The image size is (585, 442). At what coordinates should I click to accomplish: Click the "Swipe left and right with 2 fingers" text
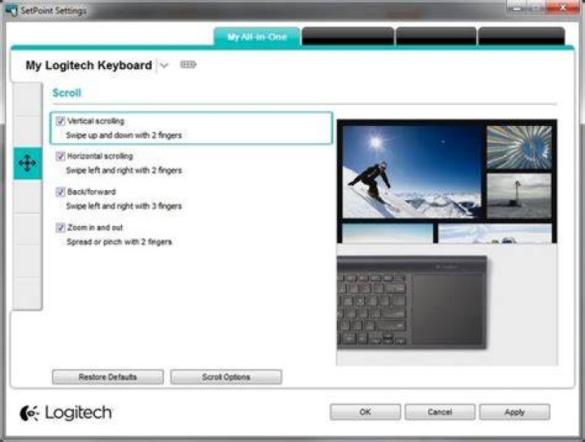[x=123, y=171]
